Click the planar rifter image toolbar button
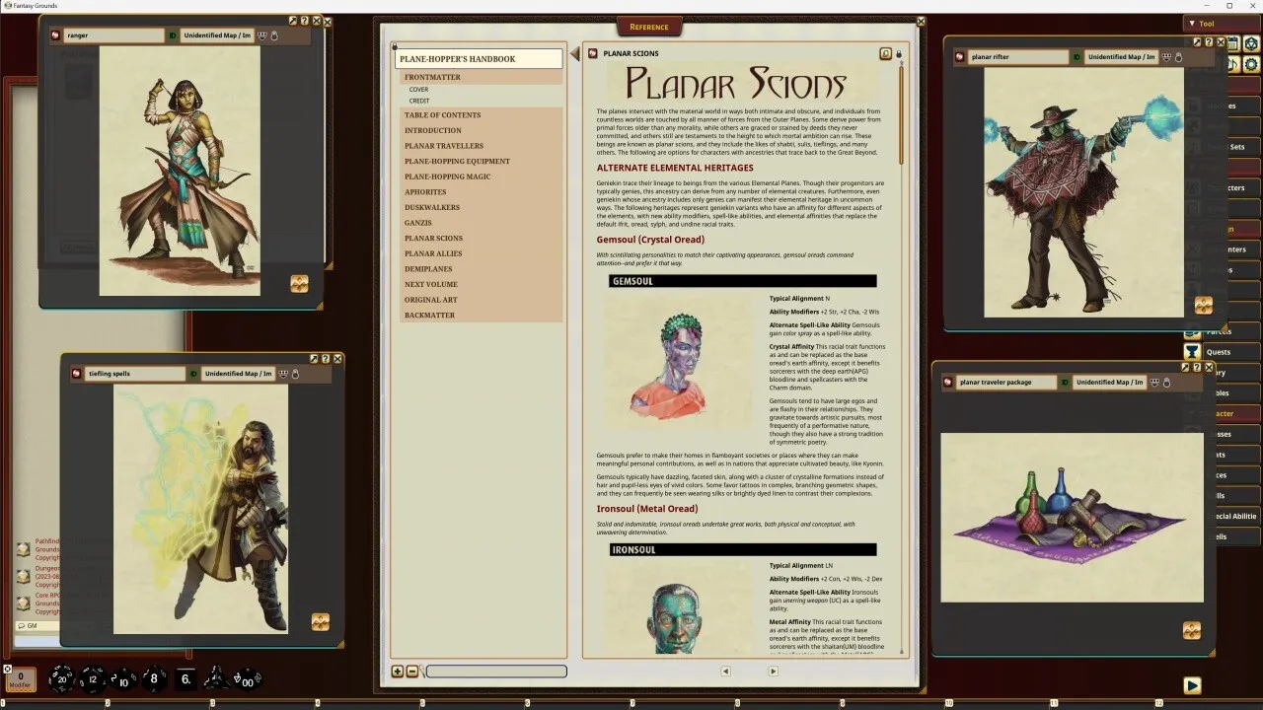This screenshot has width=1263, height=710. 1203,305
